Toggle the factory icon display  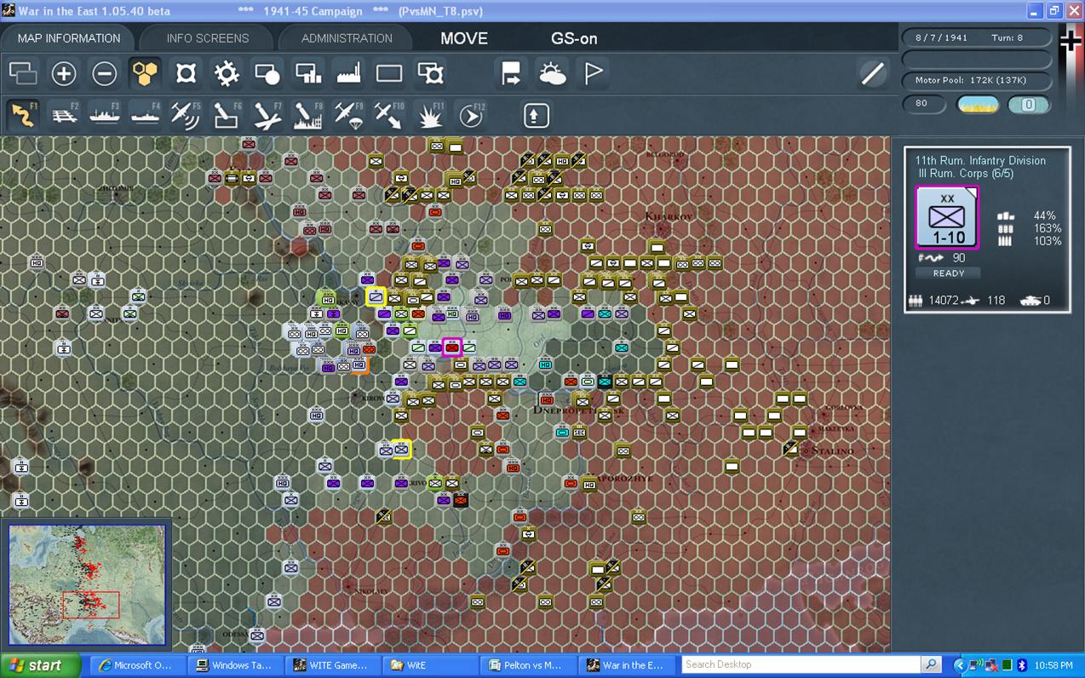(x=349, y=73)
